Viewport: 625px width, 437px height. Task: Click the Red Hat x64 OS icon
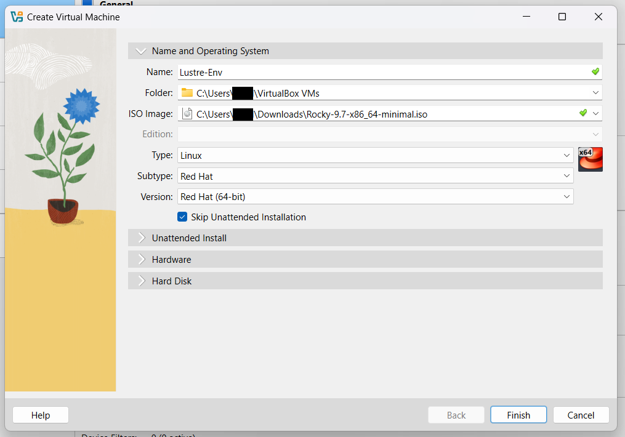(x=590, y=159)
